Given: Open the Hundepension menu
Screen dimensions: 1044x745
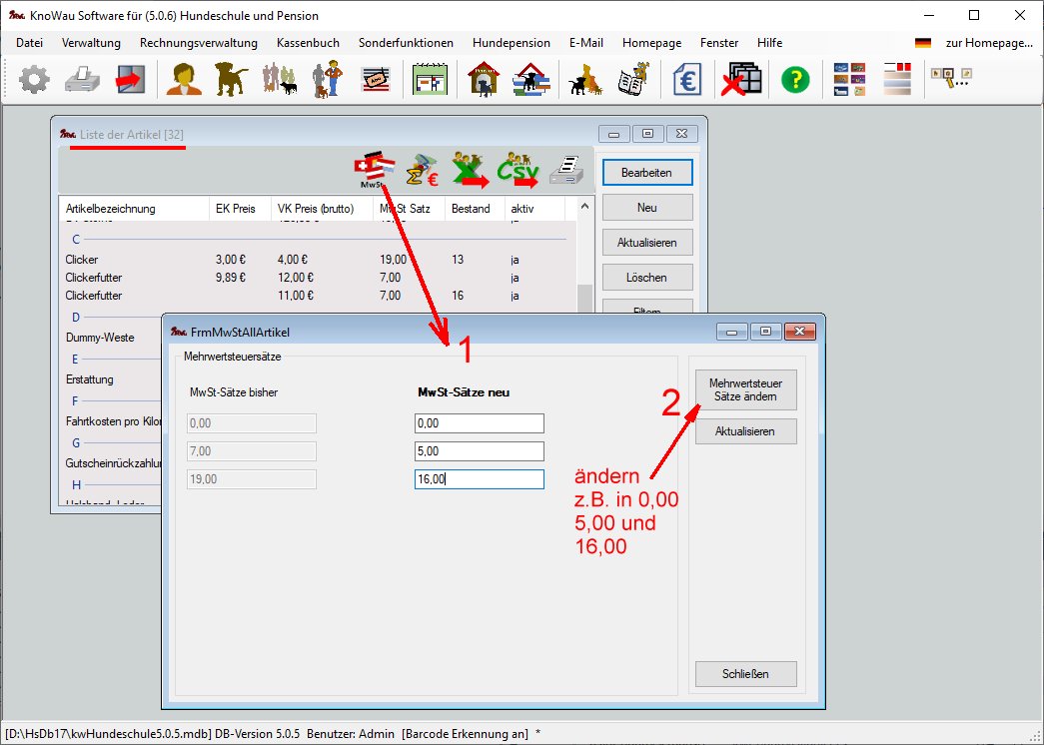Looking at the screenshot, I should click(511, 43).
